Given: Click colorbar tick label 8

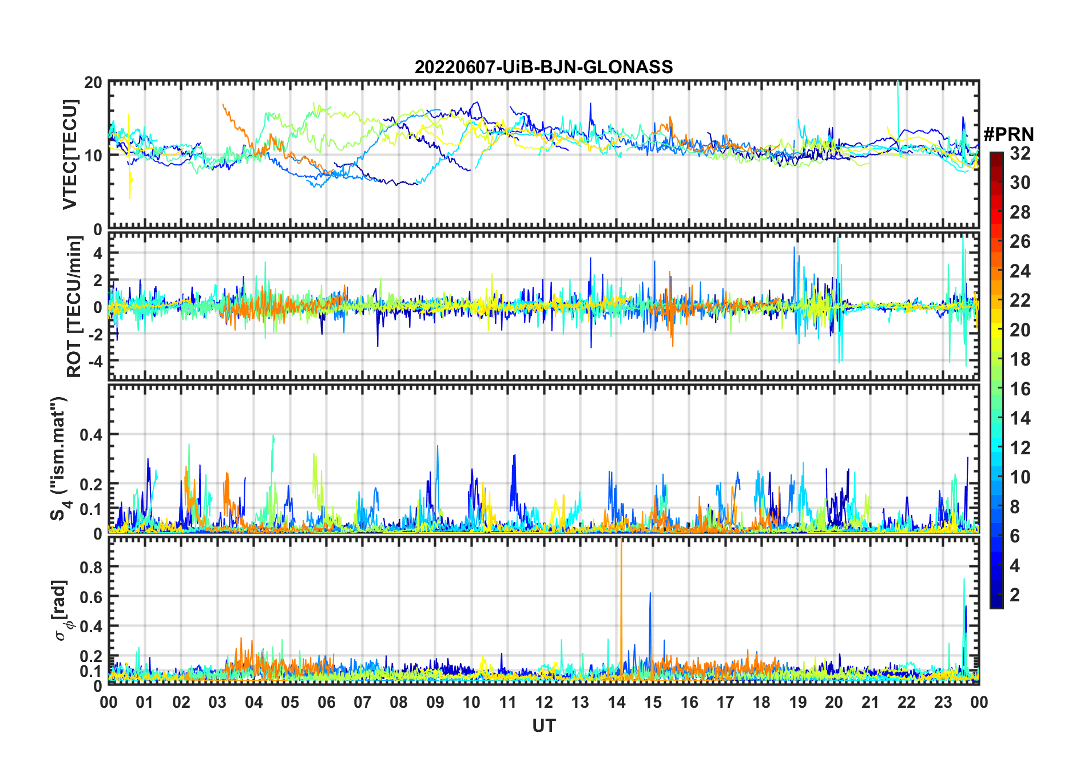Looking at the screenshot, I should pos(1015,506).
